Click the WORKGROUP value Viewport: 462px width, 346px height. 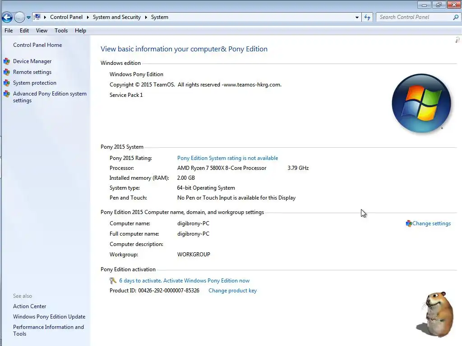click(x=194, y=255)
